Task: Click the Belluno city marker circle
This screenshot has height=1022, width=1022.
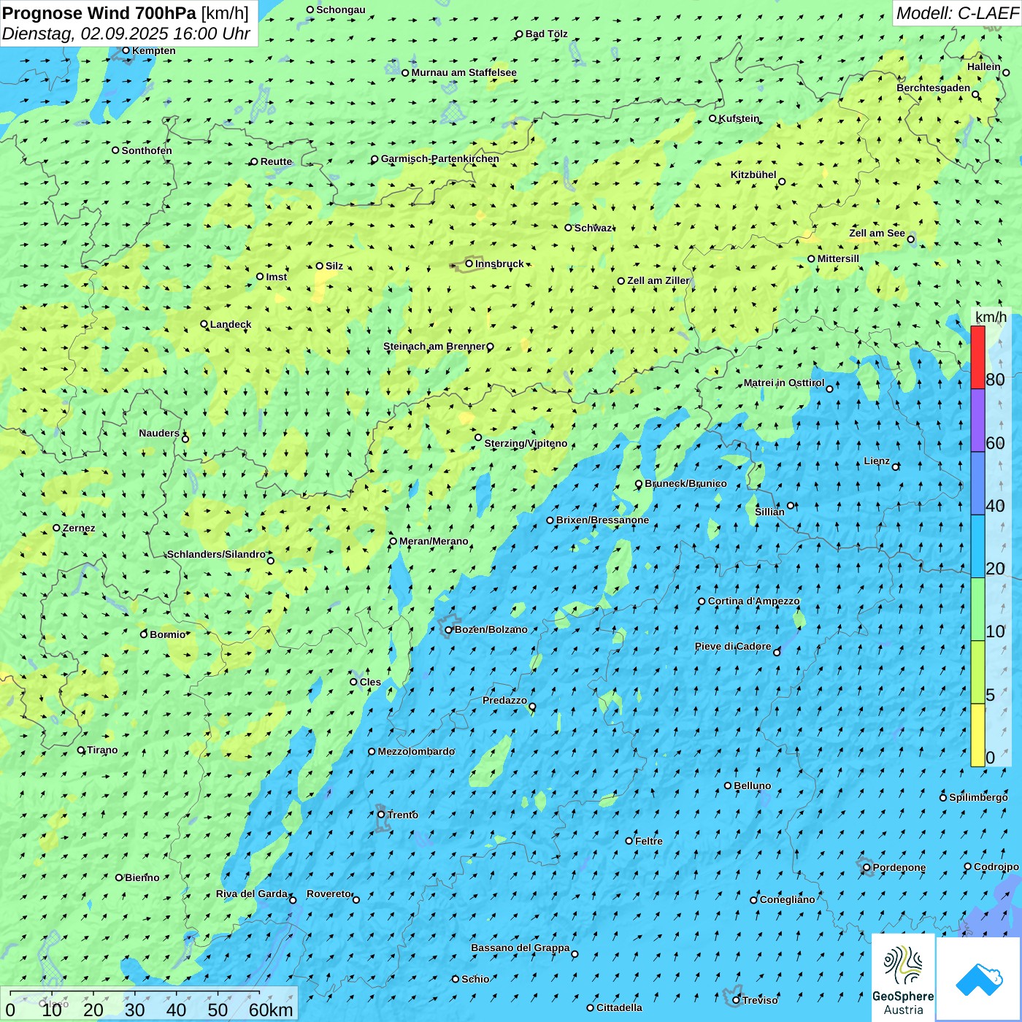Action: (728, 785)
